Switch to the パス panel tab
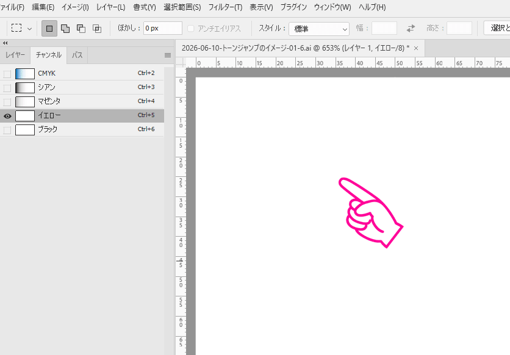This screenshot has height=355, width=510. pyautogui.click(x=77, y=55)
